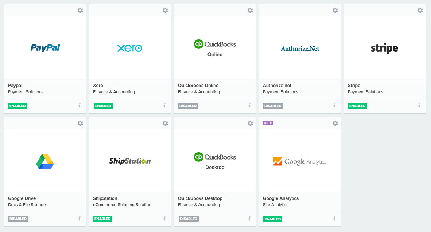Image resolution: width=431 pixels, height=232 pixels.
Task: Click 'eCommerce Shipping Solution' text
Action: pos(122,205)
